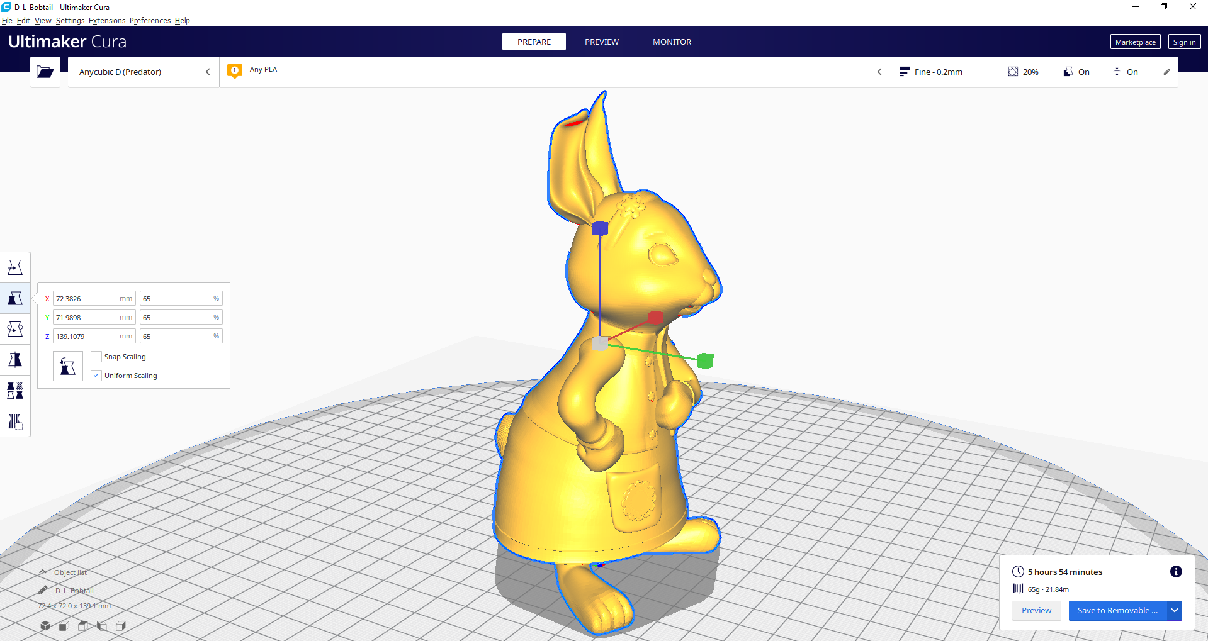Switch to the PREVIEW stage
The image size is (1208, 641).
click(602, 42)
